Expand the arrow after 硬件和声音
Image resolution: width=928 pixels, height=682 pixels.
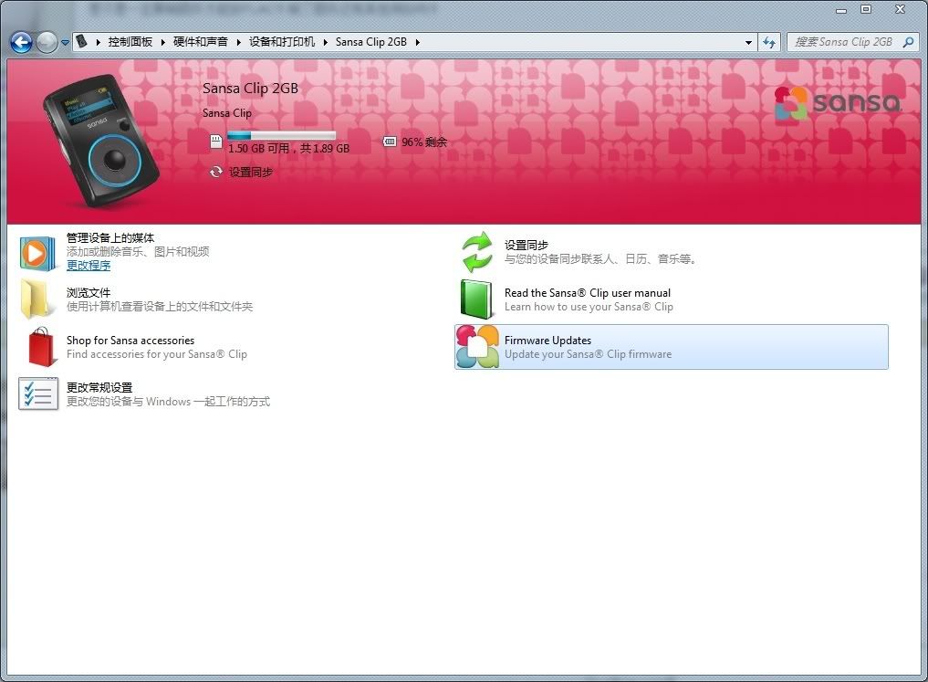(238, 42)
